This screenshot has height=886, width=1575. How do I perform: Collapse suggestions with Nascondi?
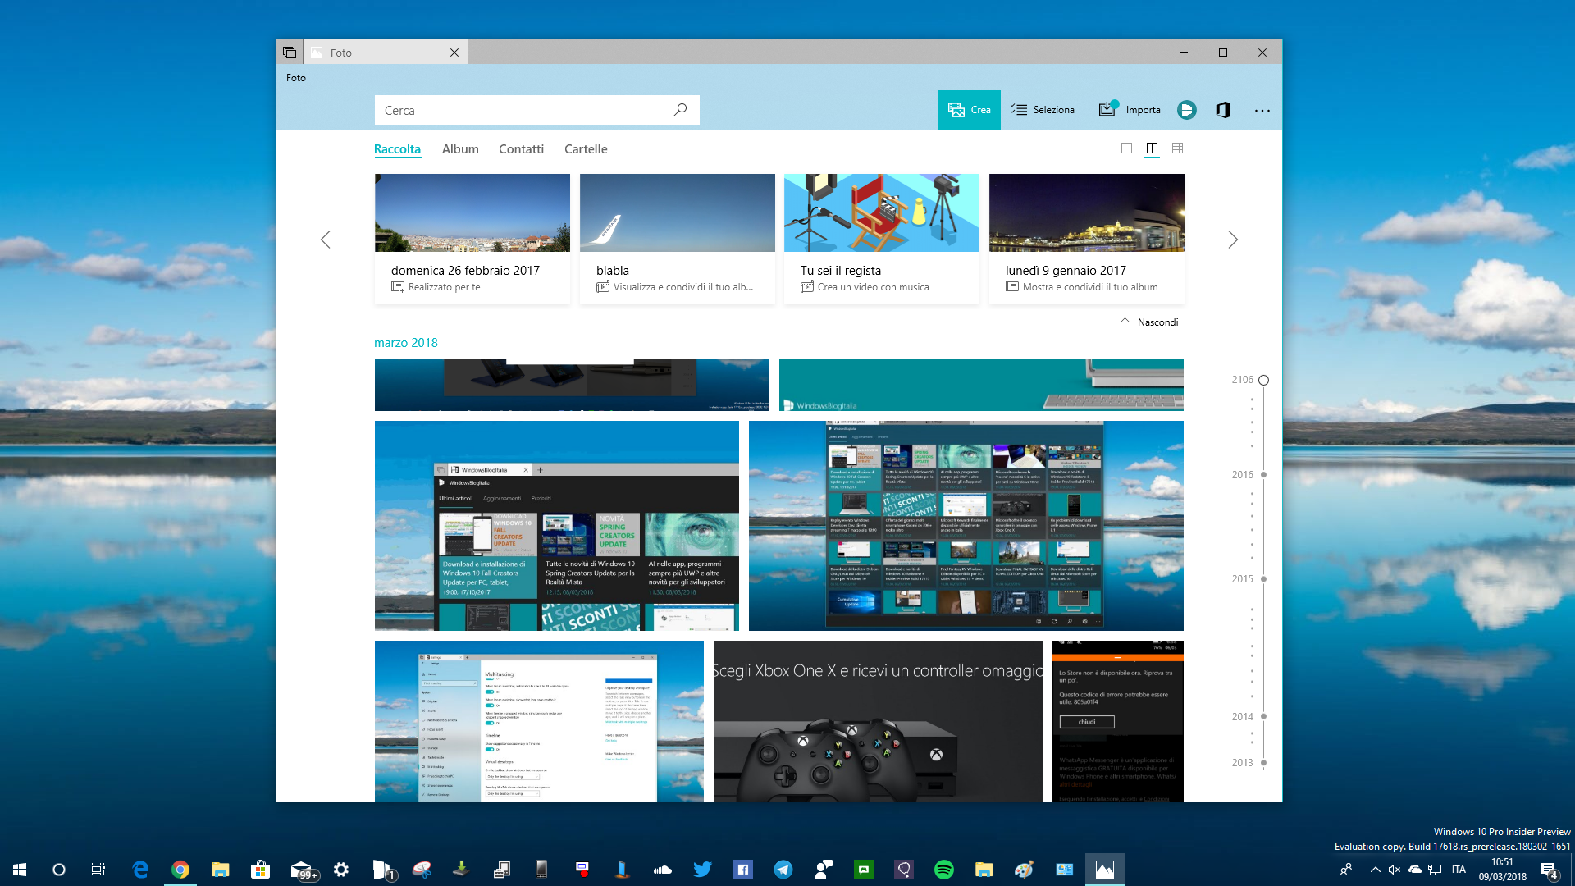[x=1149, y=322]
